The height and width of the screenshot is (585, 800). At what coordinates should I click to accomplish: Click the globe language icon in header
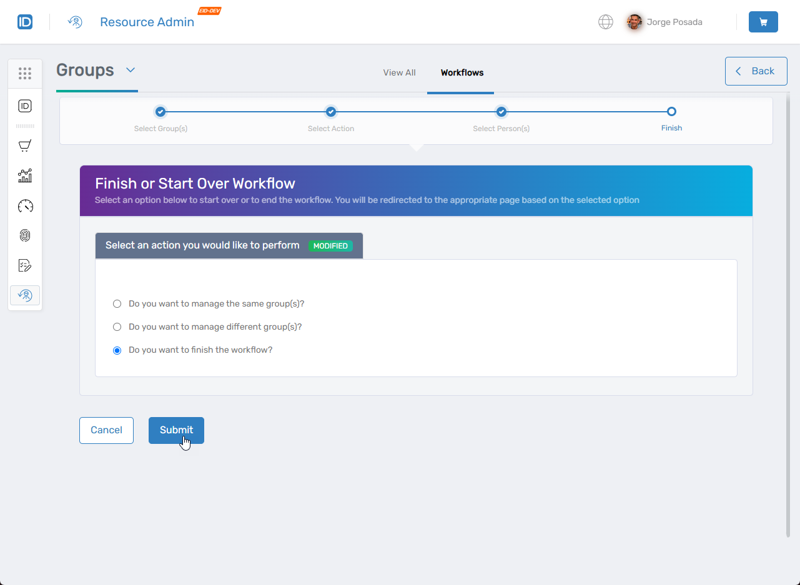pyautogui.click(x=605, y=21)
